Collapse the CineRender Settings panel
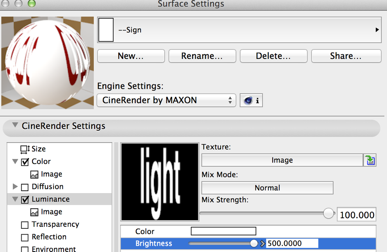This screenshot has height=252, width=387. click(x=15, y=125)
